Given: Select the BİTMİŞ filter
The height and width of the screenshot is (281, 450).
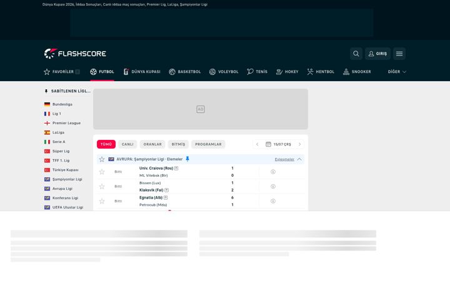Looking at the screenshot, I should (178, 144).
